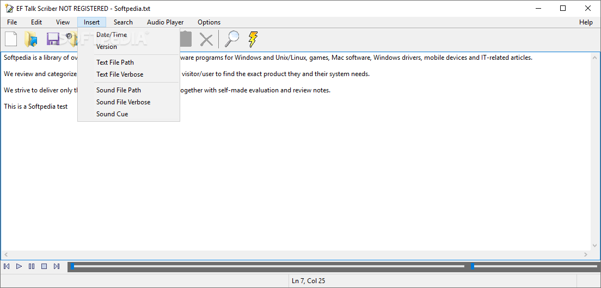Skip to next track in audio player

point(57,266)
